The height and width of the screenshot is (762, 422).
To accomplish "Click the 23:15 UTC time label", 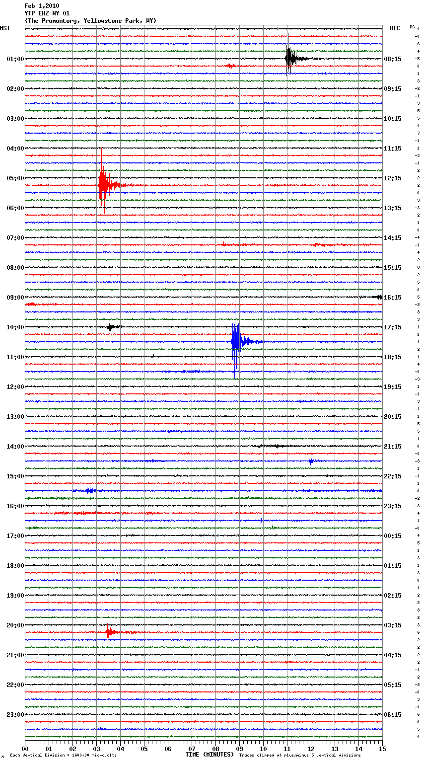I will 393,506.
